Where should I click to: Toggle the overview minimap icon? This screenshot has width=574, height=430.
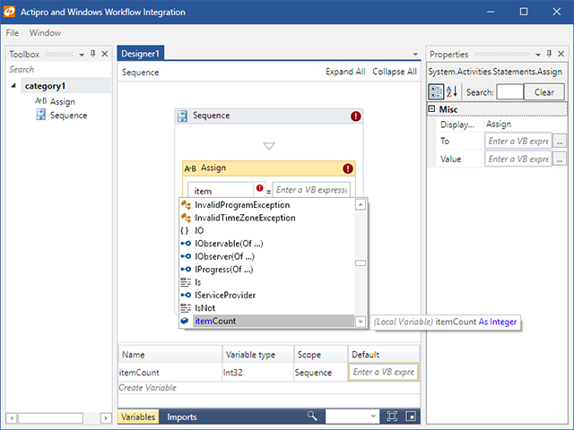pyautogui.click(x=411, y=416)
